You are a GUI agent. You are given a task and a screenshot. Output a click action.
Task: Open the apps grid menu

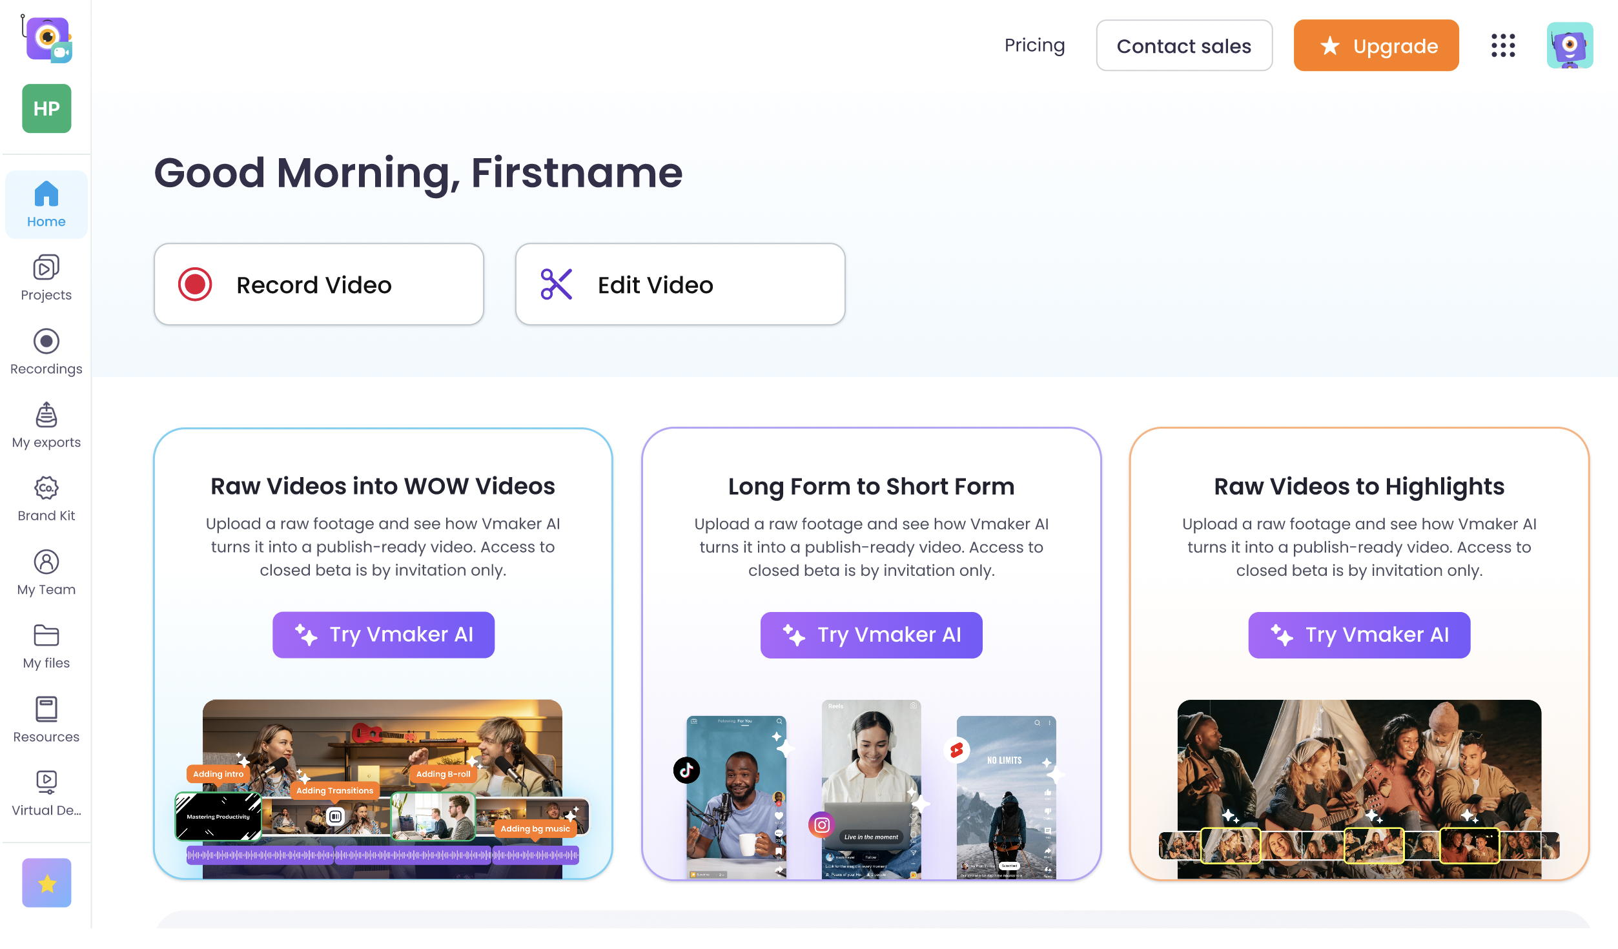(x=1502, y=46)
